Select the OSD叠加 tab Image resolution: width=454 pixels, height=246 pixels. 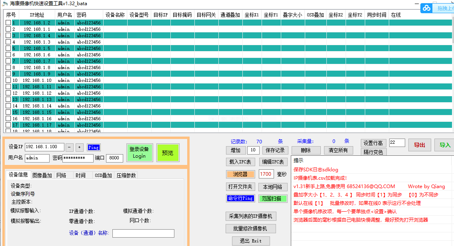point(103,175)
